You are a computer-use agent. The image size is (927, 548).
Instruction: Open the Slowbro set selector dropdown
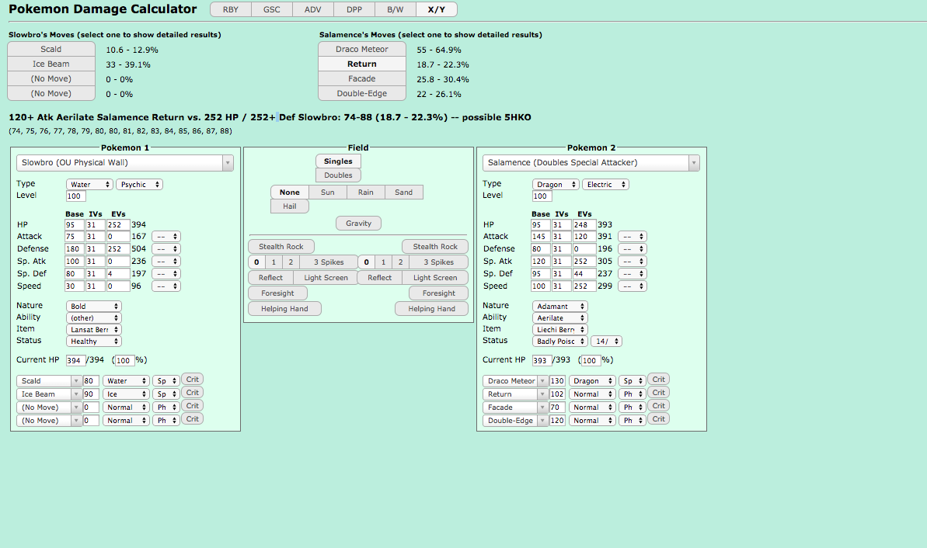click(x=125, y=162)
